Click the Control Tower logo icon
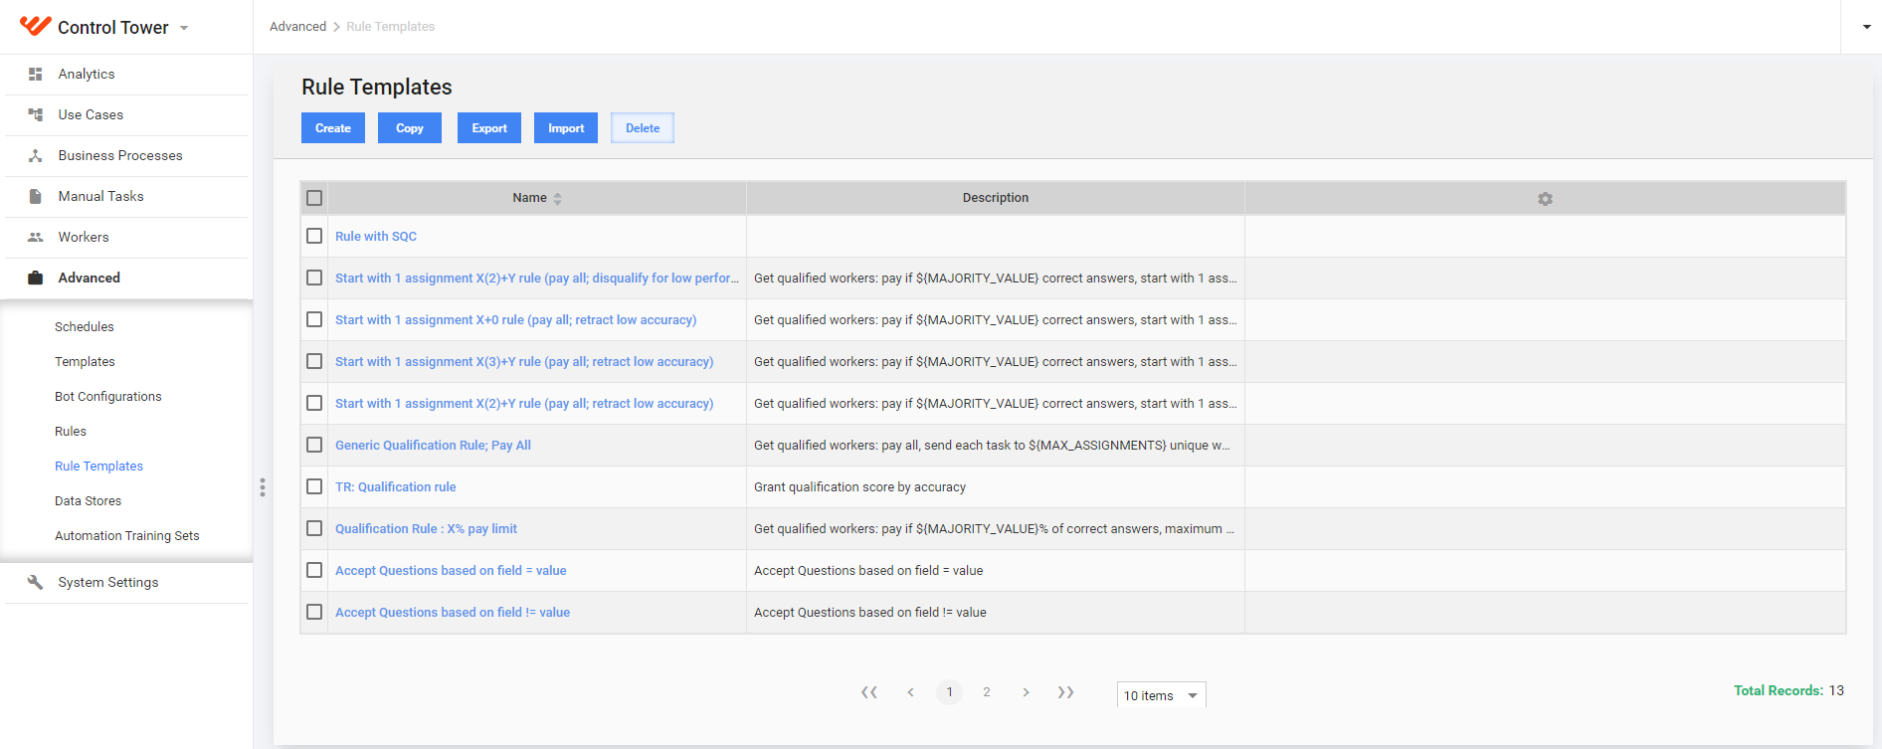The image size is (1882, 749). 36,26
